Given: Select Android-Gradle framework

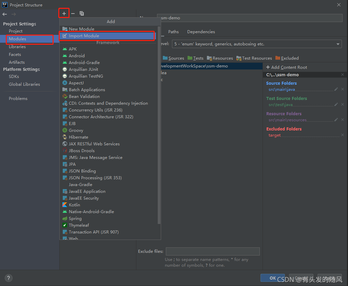Looking at the screenshot, I should [x=109, y=63].
